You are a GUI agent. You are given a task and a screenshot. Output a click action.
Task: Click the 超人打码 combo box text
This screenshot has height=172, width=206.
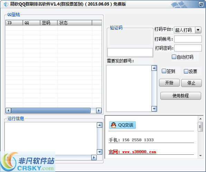click(183, 30)
